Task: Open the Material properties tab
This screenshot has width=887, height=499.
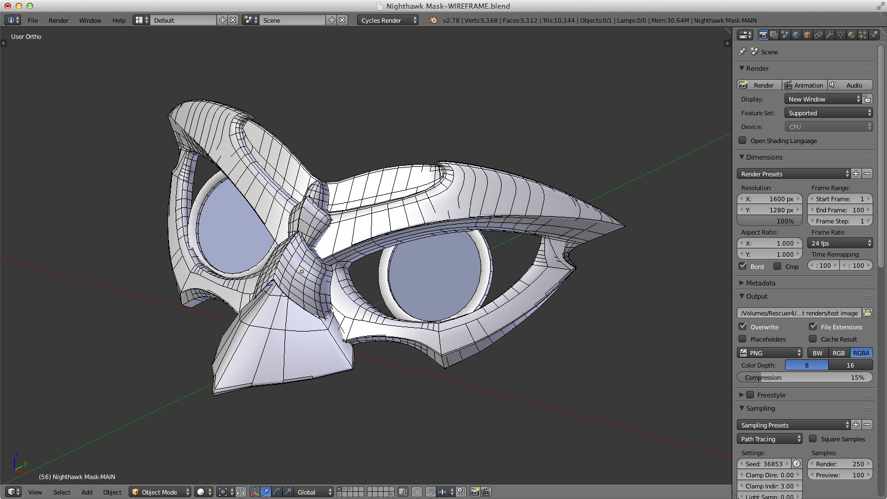Action: point(852,35)
